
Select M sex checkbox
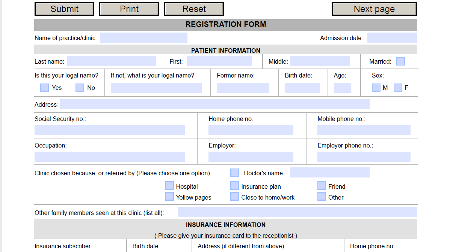pyautogui.click(x=376, y=88)
